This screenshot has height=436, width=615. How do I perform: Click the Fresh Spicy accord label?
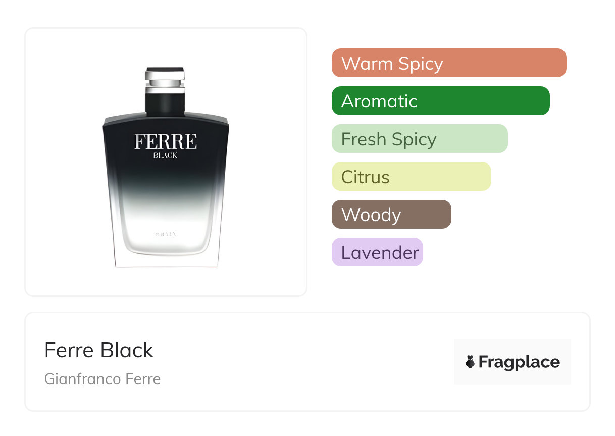point(389,139)
